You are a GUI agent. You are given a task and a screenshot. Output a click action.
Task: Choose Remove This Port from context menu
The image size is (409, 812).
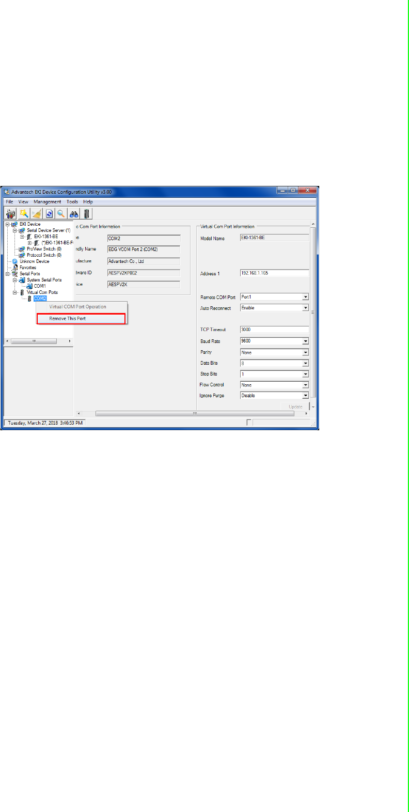[x=81, y=319]
